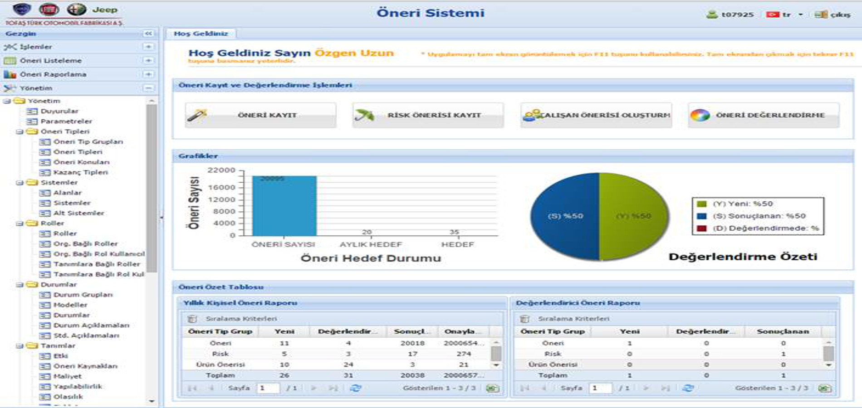
Task: Select the Hoş Geldiniz tab
Action: point(201,34)
